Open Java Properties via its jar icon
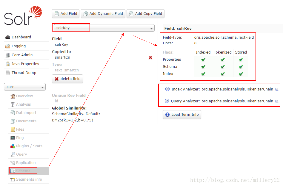The height and width of the screenshot is (186, 283). click(8, 64)
